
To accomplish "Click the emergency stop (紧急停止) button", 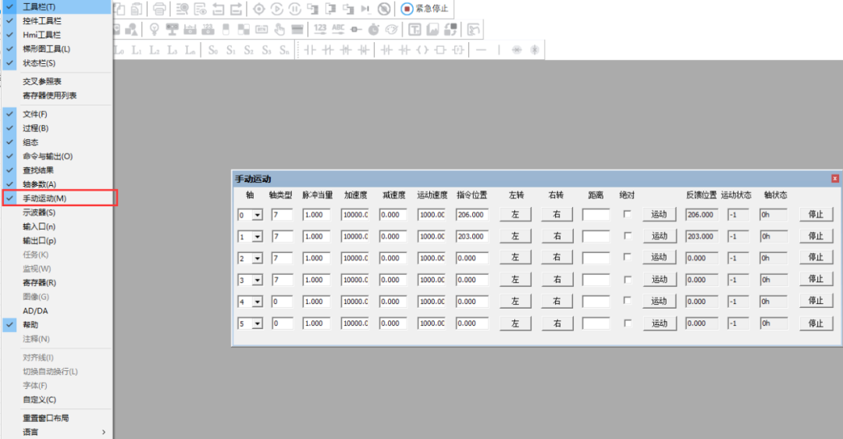I will click(x=425, y=9).
